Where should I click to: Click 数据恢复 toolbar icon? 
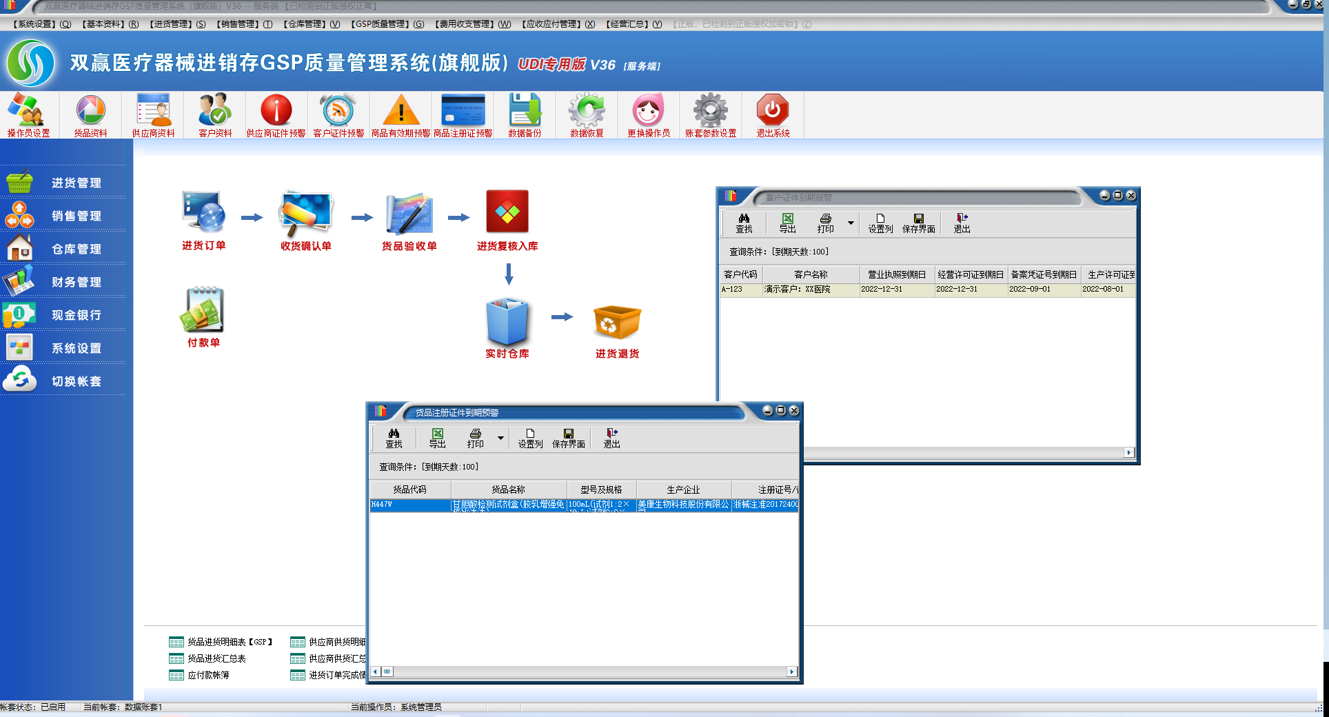click(587, 115)
